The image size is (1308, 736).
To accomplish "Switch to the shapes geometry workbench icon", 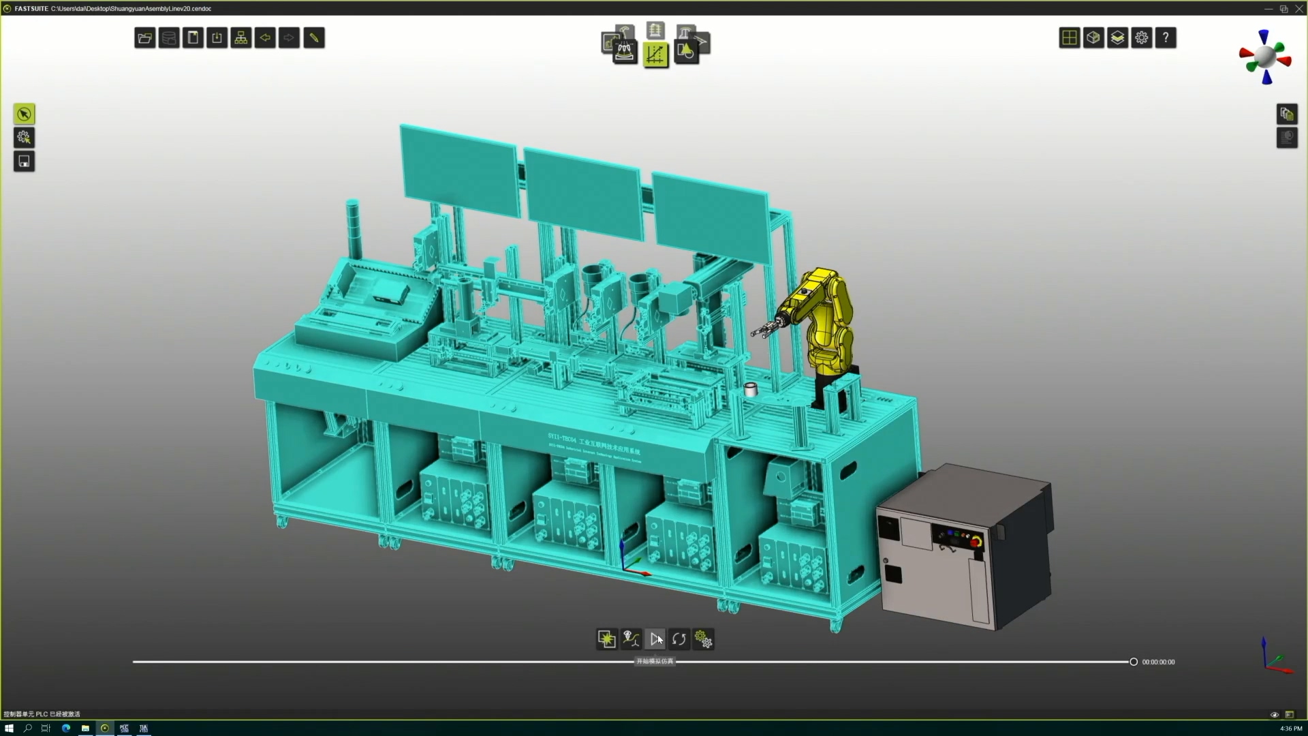I will (x=686, y=52).
